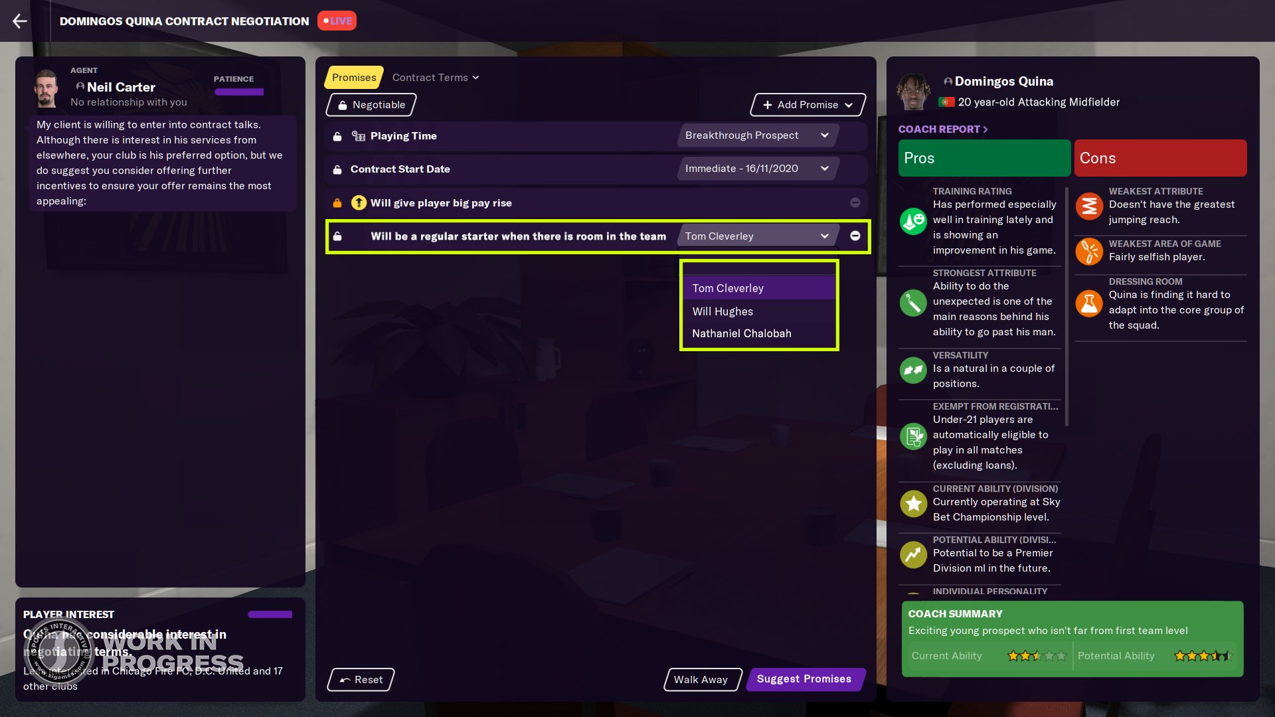This screenshot has height=717, width=1275.
Task: Remove the regular starter promise
Action: click(x=855, y=236)
